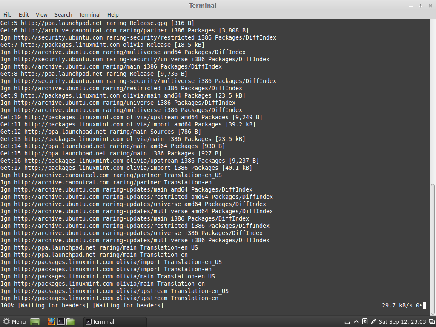Click 'Get:13' olivia/main i386 Packages line
Screen dimensions: 436x327
(x=123, y=139)
